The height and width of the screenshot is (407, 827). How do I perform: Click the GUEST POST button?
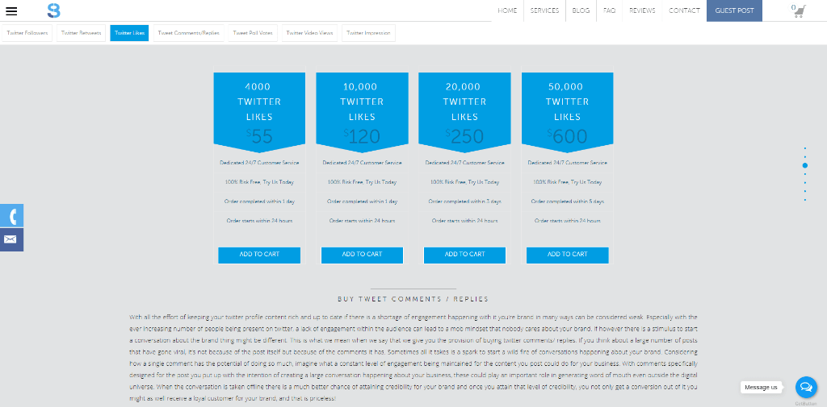[734, 10]
